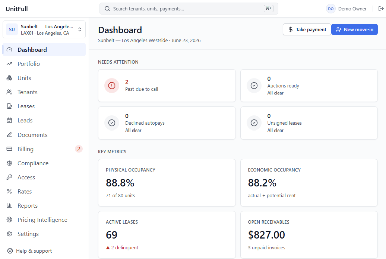This screenshot has height=259, width=386.
Task: Click the red past-due alert icon
Action: [x=112, y=86]
